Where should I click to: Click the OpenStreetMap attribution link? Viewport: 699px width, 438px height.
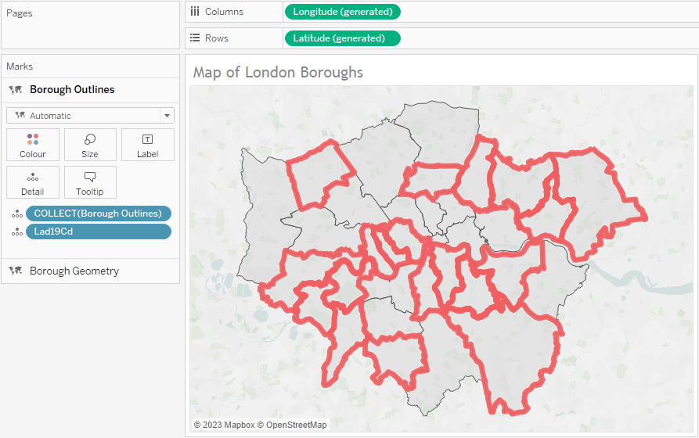click(296, 425)
